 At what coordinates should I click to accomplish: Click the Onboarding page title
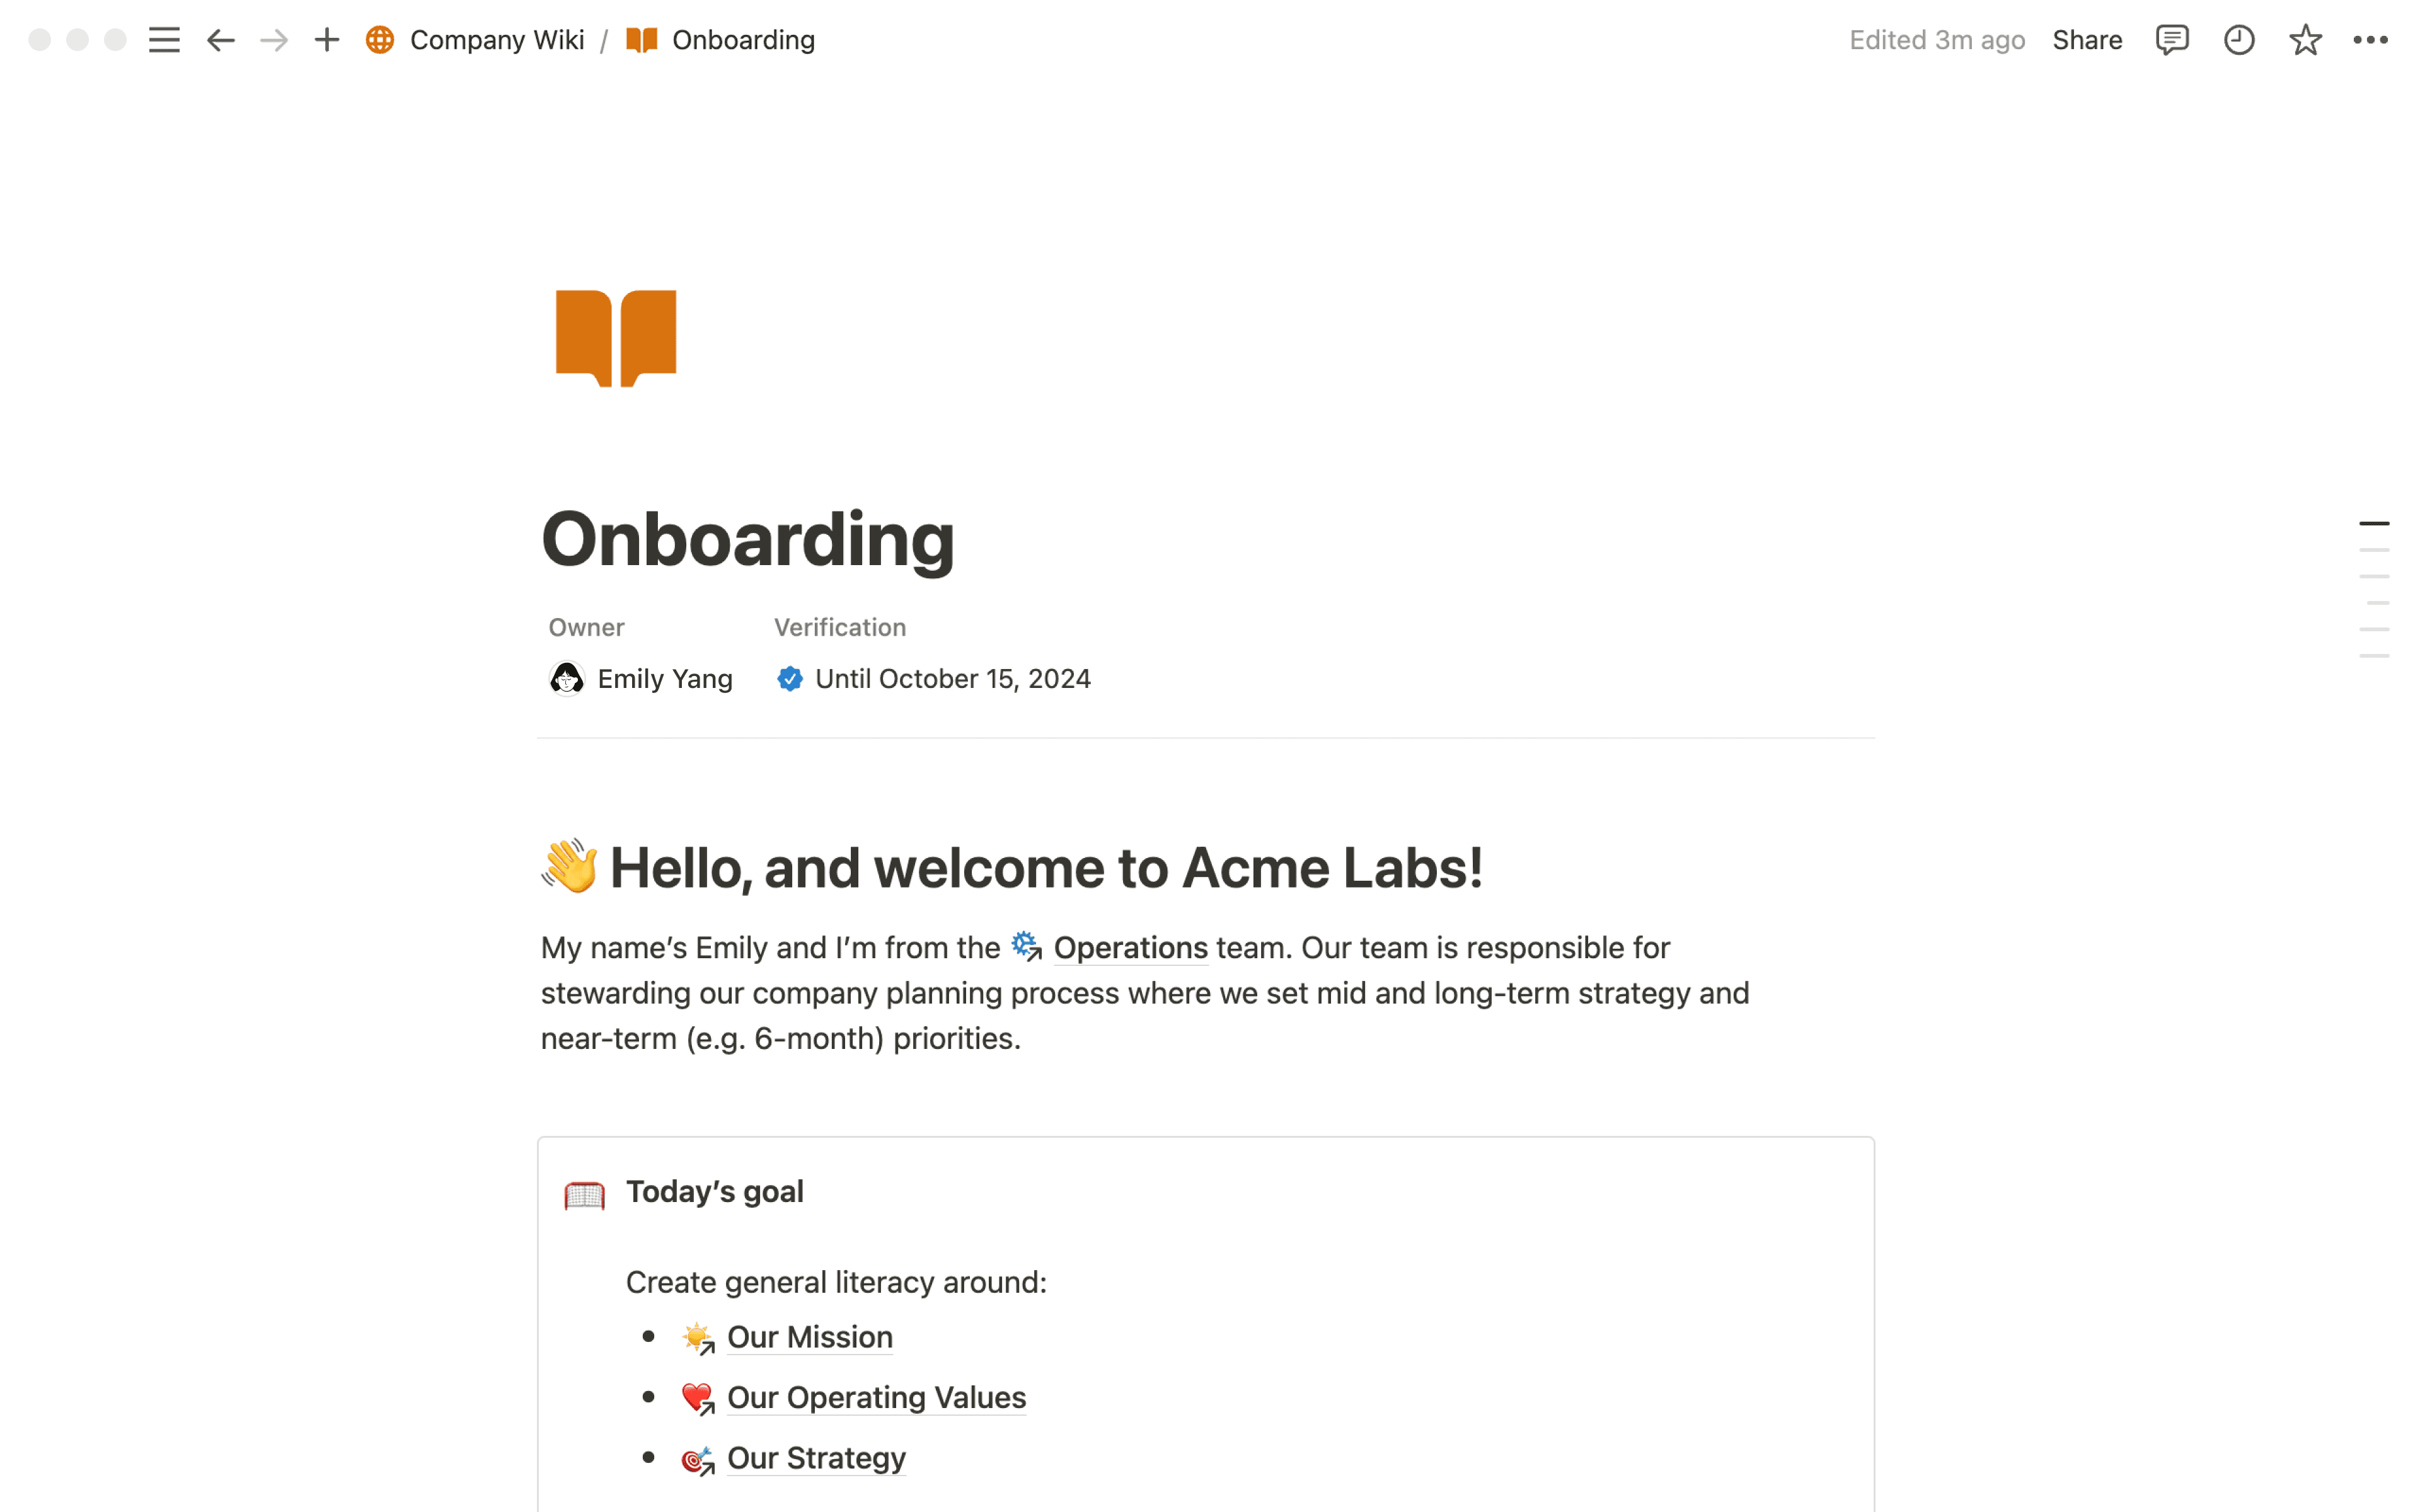(747, 539)
